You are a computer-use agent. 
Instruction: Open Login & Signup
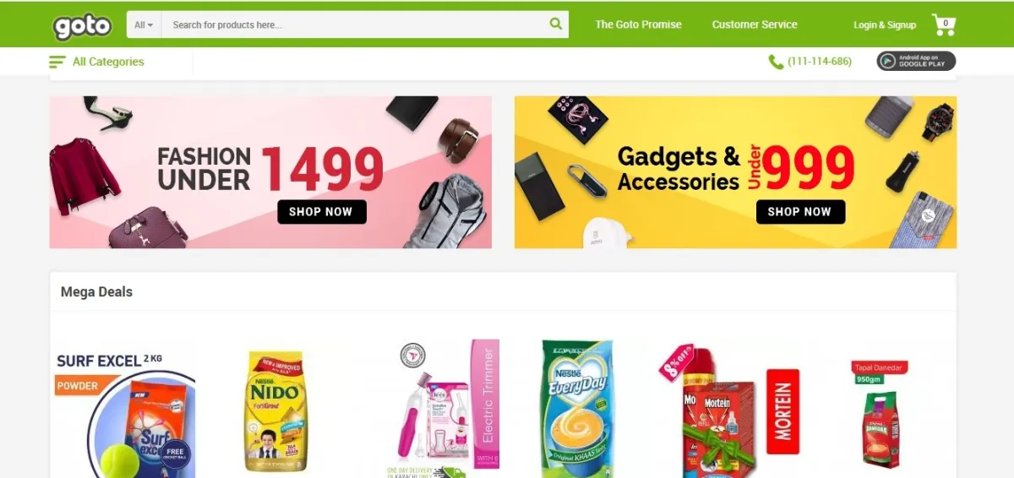coord(885,24)
